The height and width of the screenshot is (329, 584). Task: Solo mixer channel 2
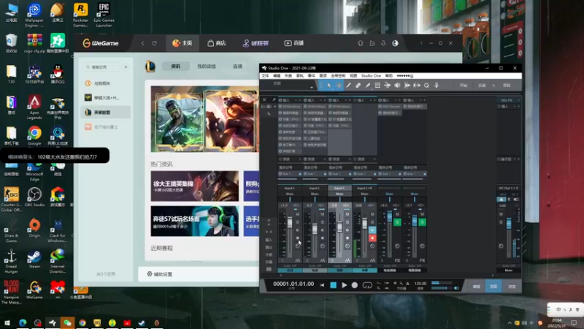(323, 222)
